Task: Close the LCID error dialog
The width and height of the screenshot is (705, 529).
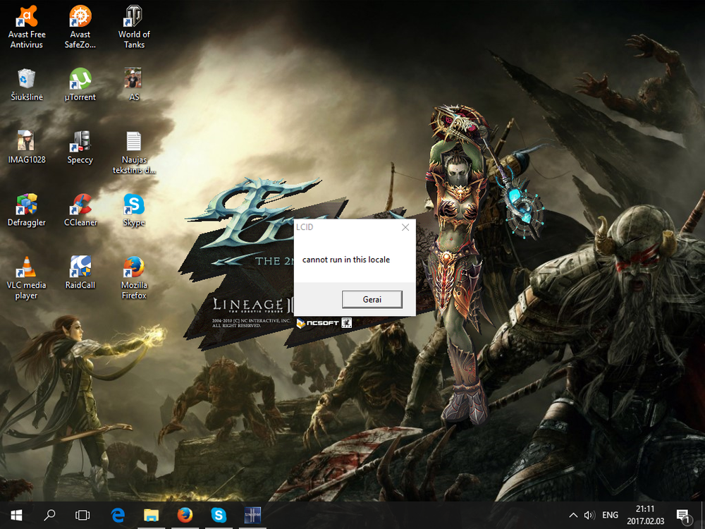Action: [405, 228]
